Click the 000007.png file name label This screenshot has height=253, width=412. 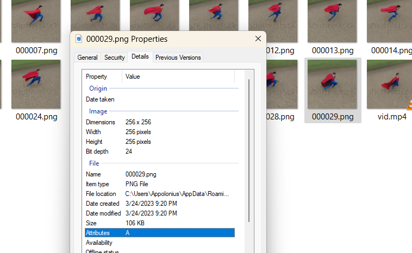[36, 50]
